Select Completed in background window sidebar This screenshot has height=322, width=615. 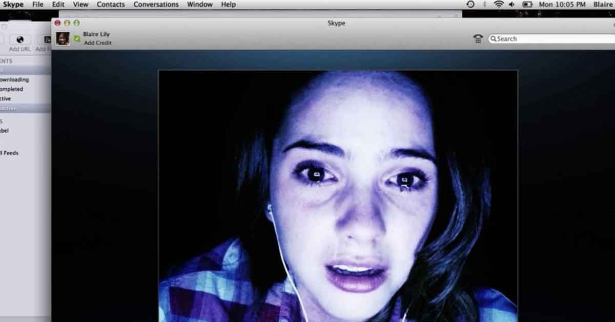tap(11, 89)
